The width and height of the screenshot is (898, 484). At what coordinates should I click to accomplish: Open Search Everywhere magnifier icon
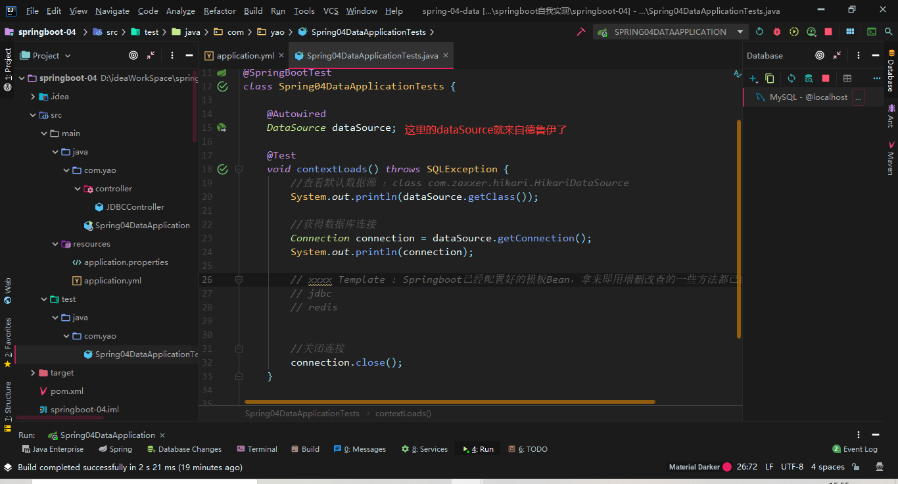point(888,32)
